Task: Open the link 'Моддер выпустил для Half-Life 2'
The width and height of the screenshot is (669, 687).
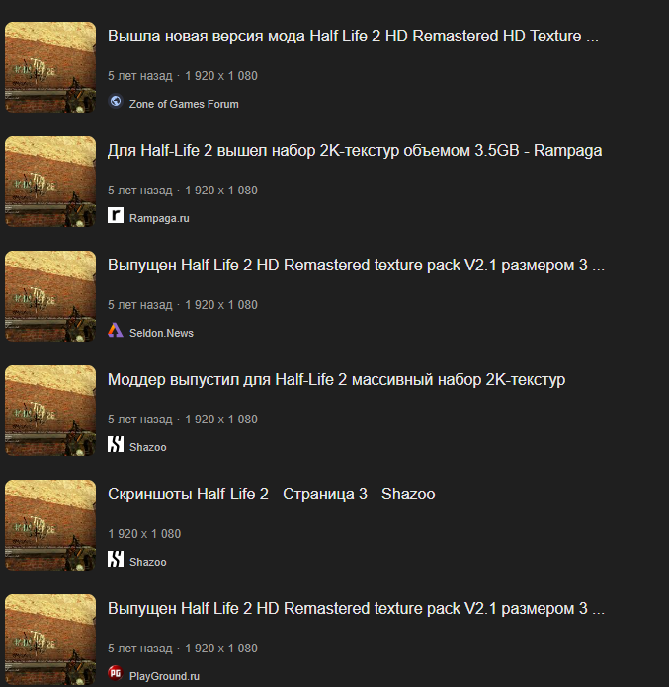Action: click(x=336, y=379)
